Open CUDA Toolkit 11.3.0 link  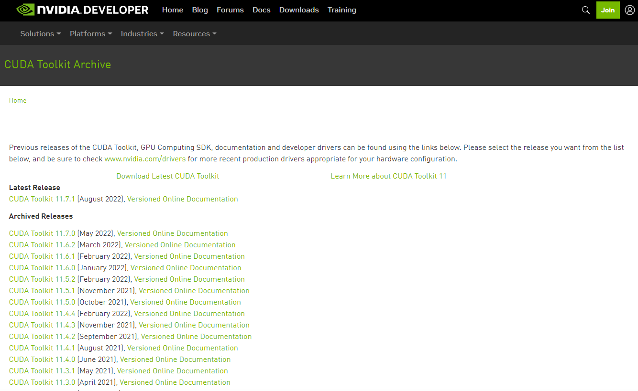tap(42, 382)
